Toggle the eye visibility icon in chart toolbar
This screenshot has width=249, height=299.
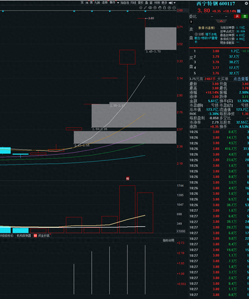150,8
